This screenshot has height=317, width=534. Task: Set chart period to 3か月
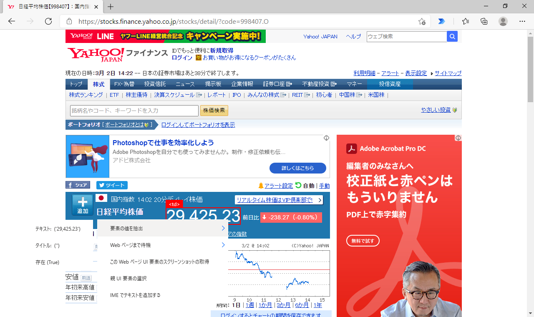283,305
